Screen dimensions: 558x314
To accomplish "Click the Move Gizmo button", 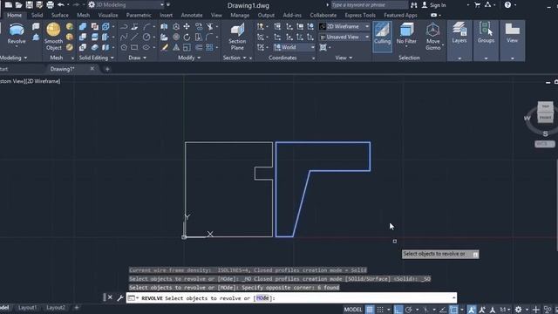I will click(433, 37).
